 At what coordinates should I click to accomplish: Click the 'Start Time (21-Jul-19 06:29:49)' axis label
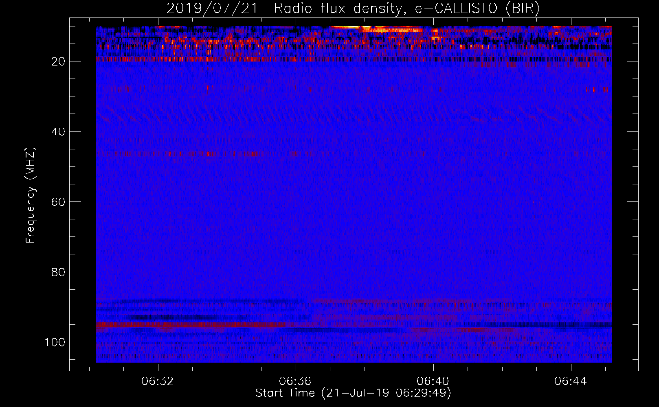353,393
